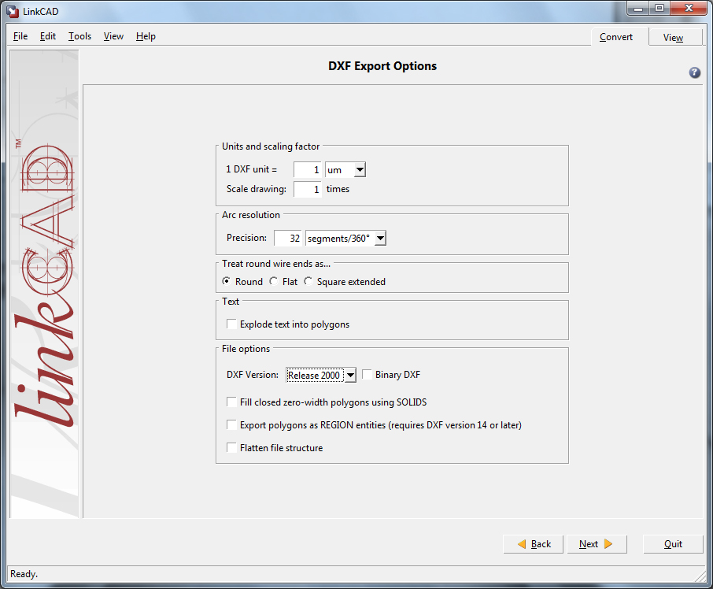Click the blue help question-mark icon
The image size is (713, 589).
(x=694, y=72)
